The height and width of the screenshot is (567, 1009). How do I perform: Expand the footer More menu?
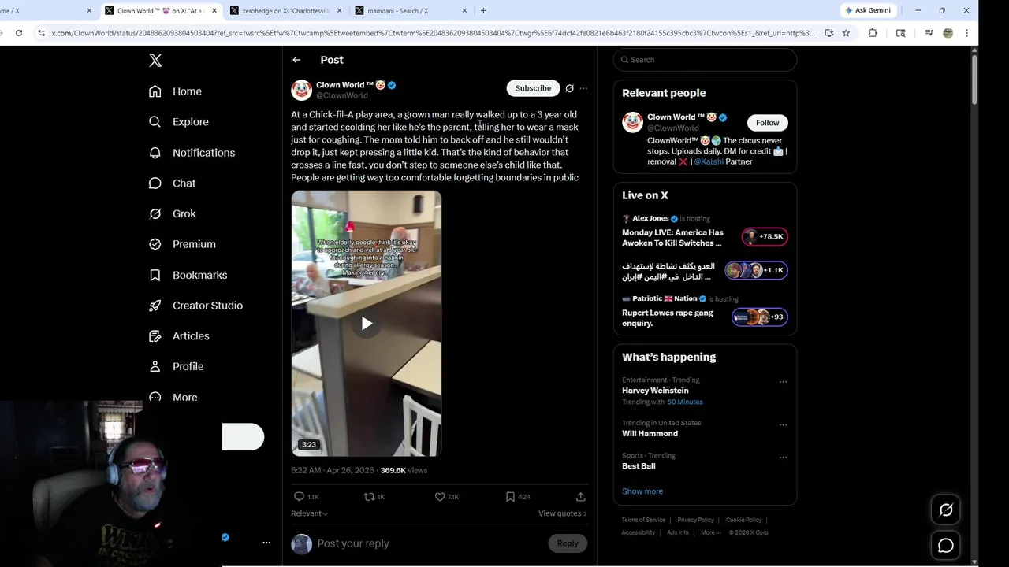[x=709, y=532]
